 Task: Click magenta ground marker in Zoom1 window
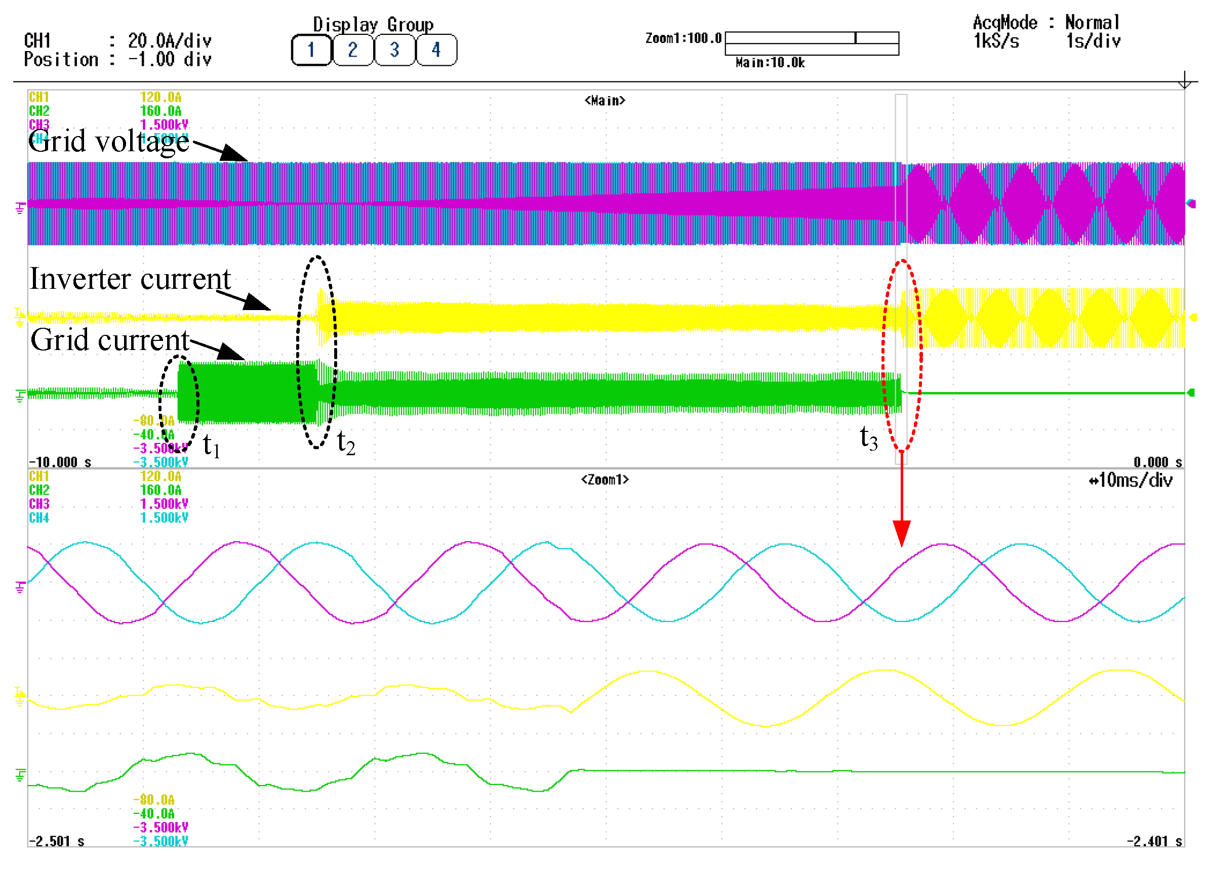tap(20, 587)
